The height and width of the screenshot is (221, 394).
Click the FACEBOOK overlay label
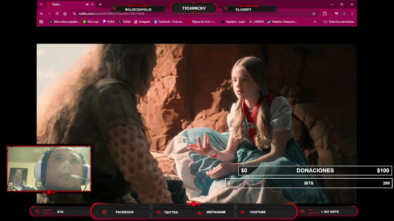[125, 212]
